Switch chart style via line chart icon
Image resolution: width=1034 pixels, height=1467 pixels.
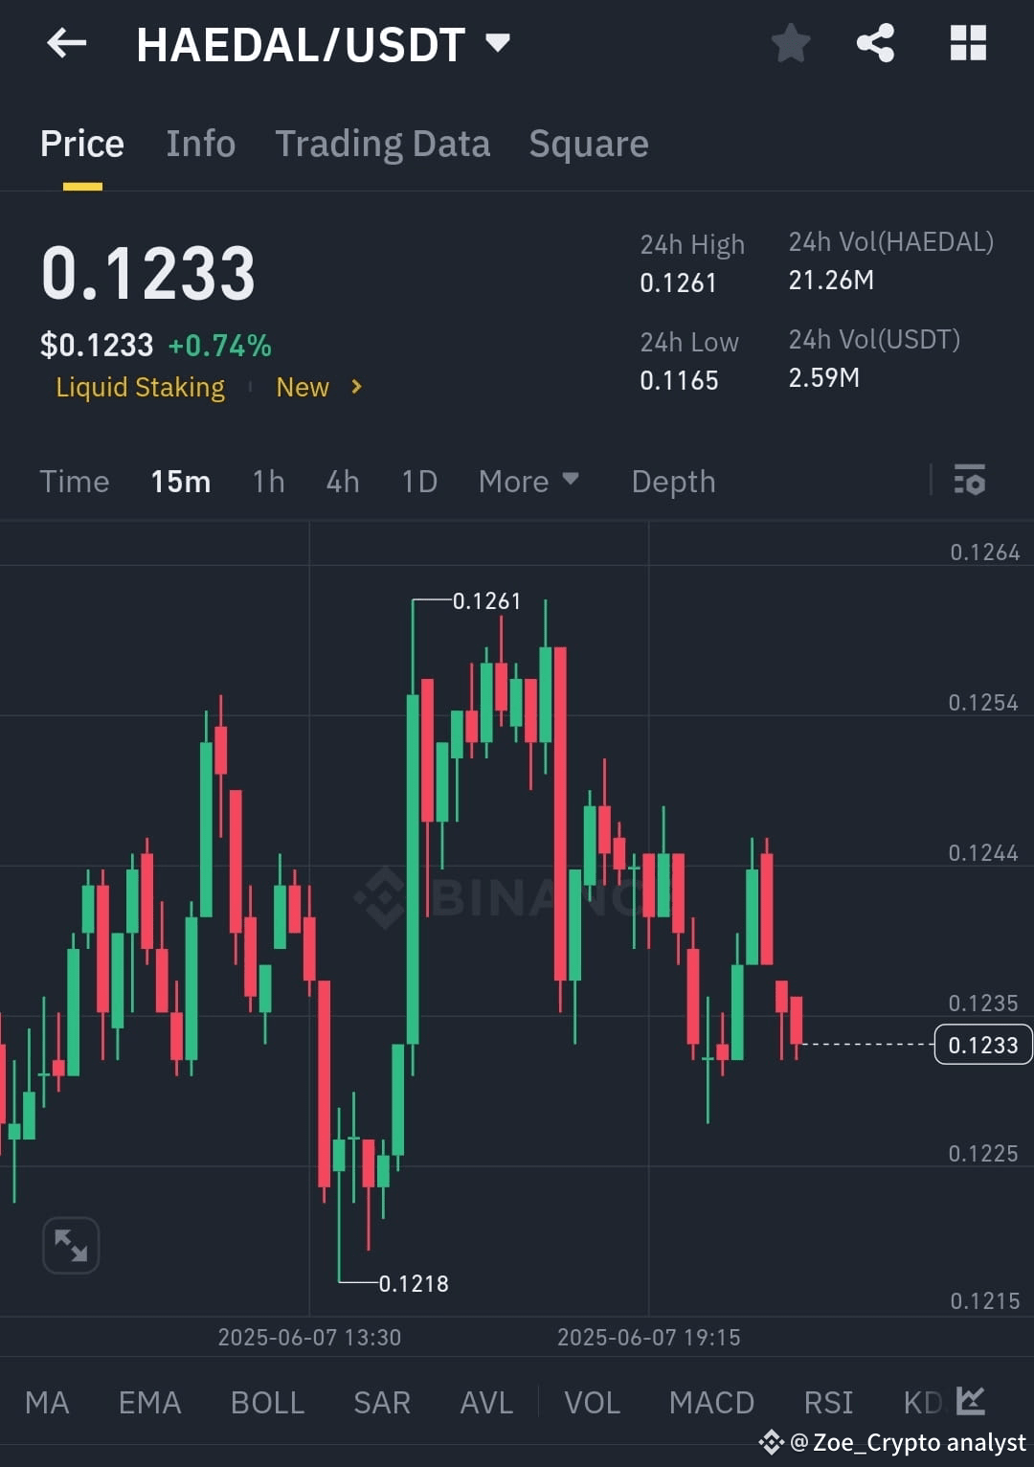(x=970, y=1401)
